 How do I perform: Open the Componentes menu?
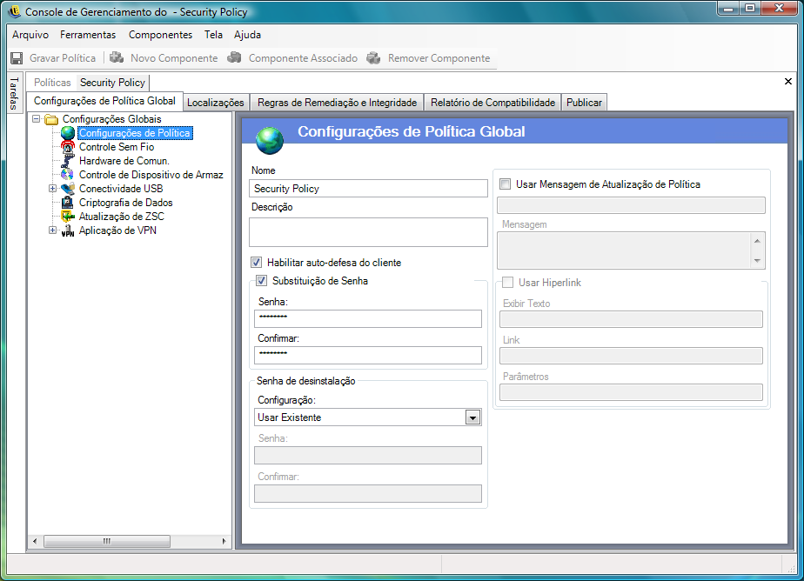coord(160,35)
